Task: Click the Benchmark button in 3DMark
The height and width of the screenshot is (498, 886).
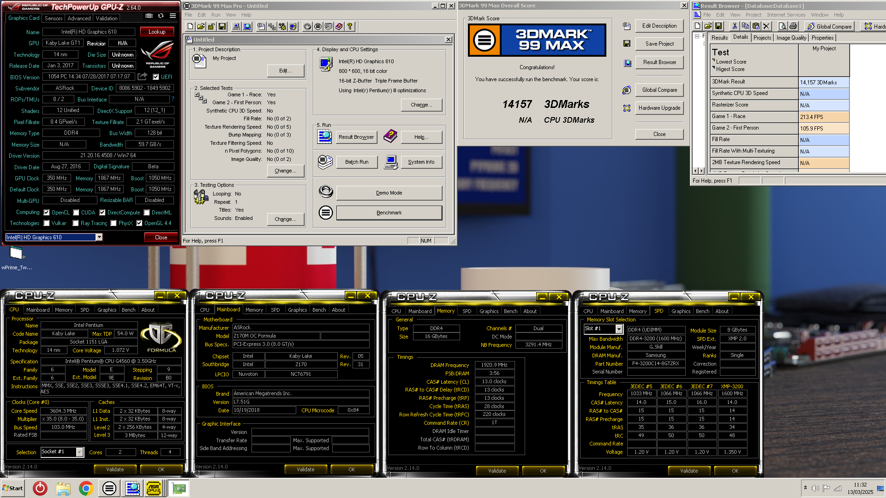Action: point(389,213)
